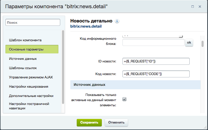This screenshot has height=130, width=208.
Task: Toggle the show only active elements checkbox
Action: pyautogui.click(x=125, y=99)
